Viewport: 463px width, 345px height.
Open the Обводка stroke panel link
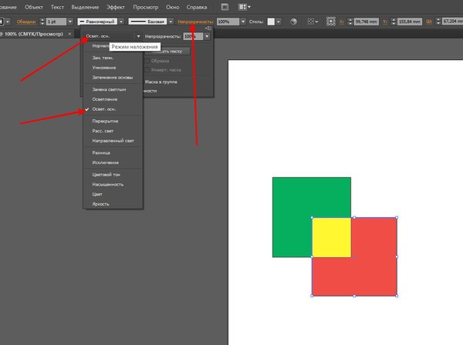click(26, 22)
